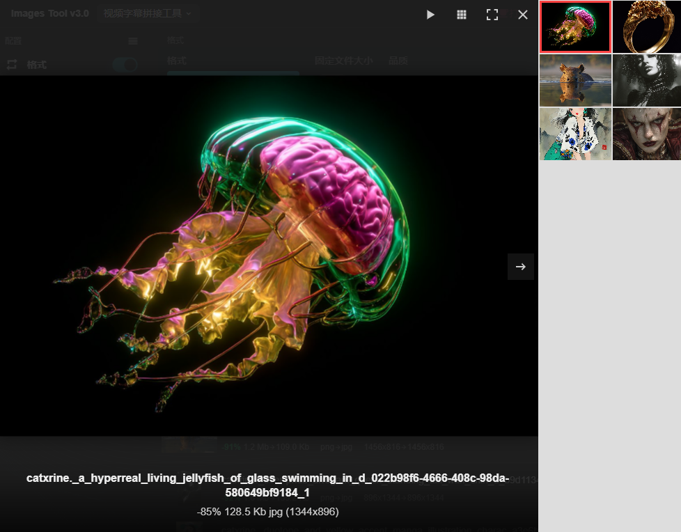Select the black and white curly hair portrait thumbnail

point(647,80)
